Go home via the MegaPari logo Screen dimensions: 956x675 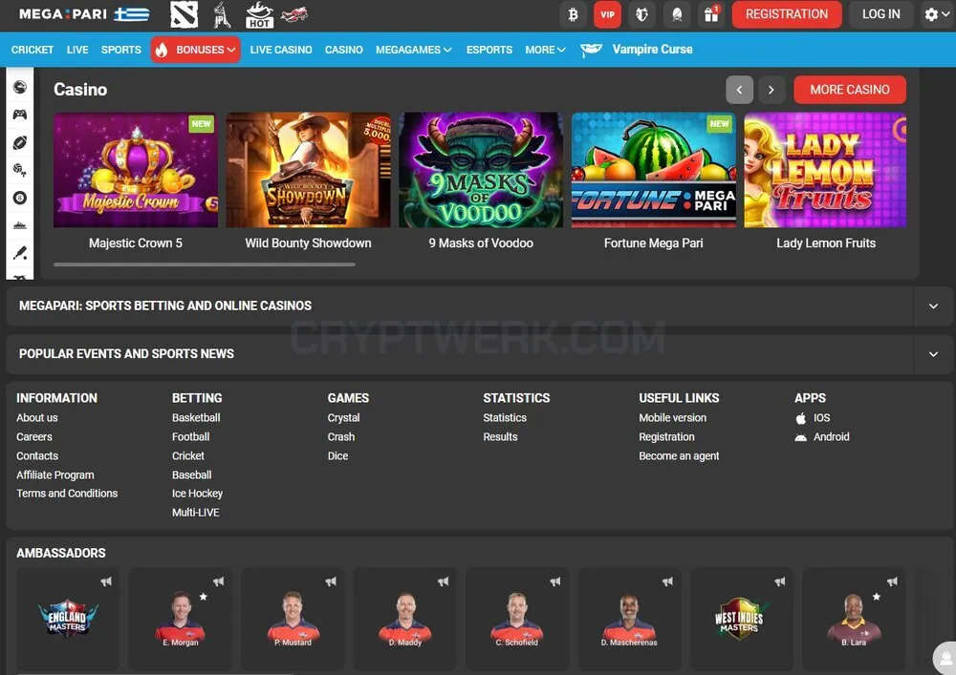coord(63,14)
